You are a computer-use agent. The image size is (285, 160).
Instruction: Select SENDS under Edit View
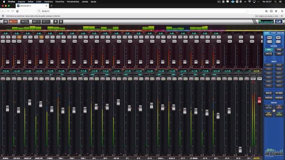(279, 49)
